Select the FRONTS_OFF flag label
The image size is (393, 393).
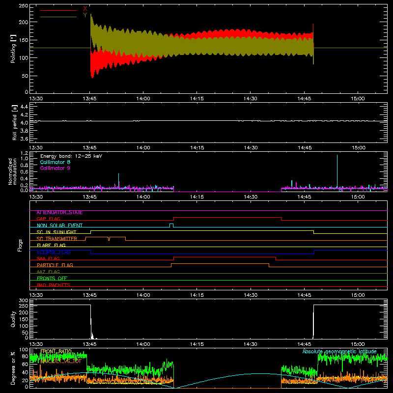[x=52, y=279]
